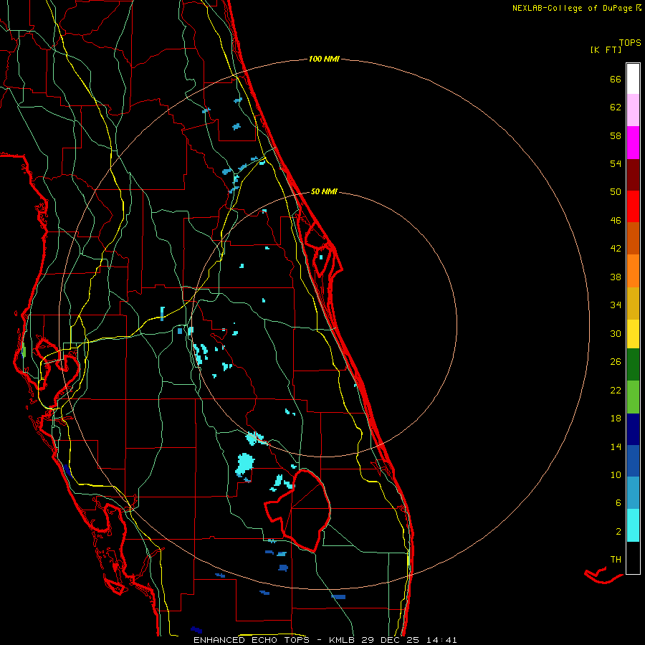Click the light green swatch on the scale
The image size is (645, 645).
pyautogui.click(x=633, y=397)
